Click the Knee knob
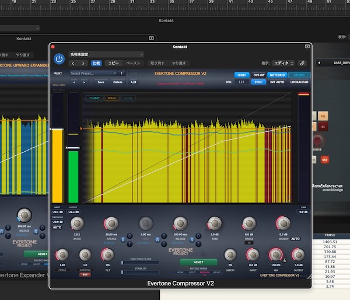 (x=215, y=223)
